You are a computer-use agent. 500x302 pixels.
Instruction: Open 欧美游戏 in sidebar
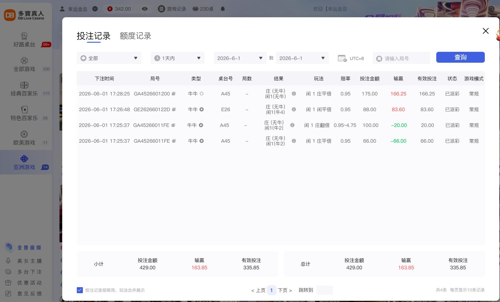[24, 138]
